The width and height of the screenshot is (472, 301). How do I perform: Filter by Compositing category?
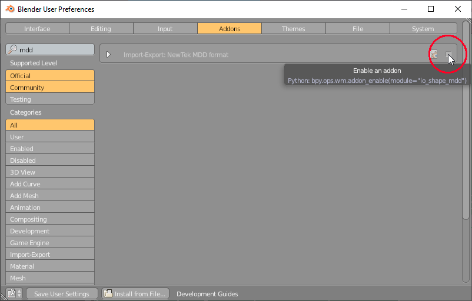[x=50, y=219]
